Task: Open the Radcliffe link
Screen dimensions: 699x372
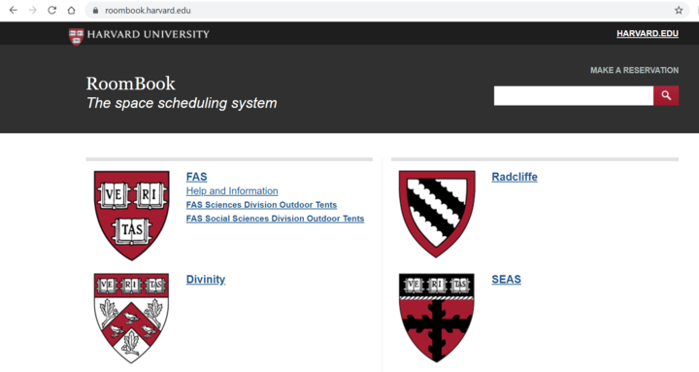Action: point(515,177)
